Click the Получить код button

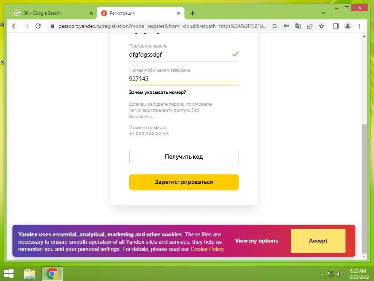pyautogui.click(x=184, y=157)
